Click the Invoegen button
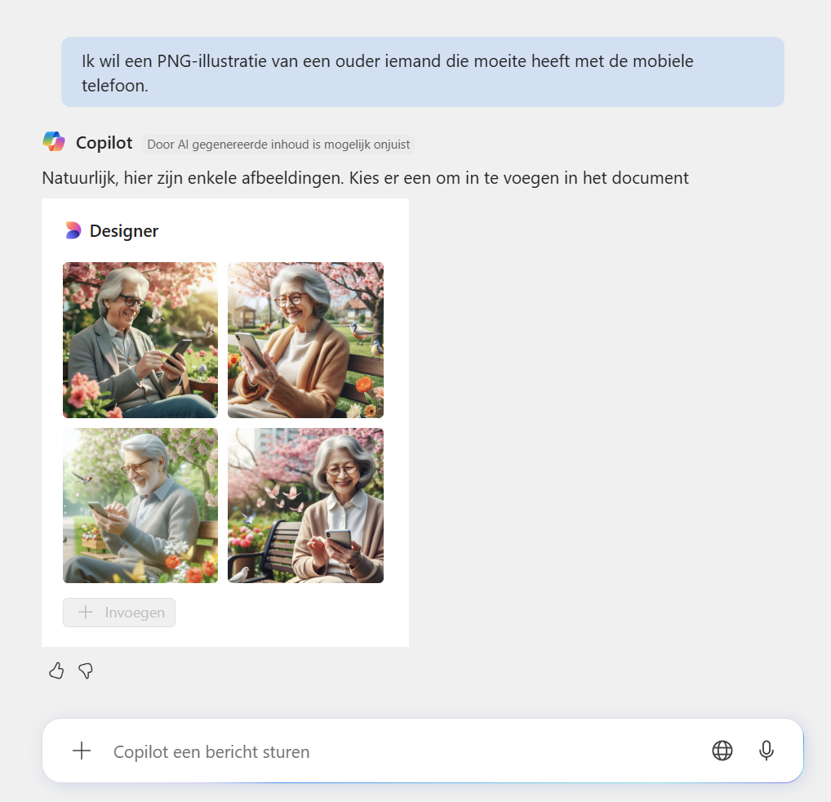This screenshot has width=831, height=802. (x=119, y=613)
